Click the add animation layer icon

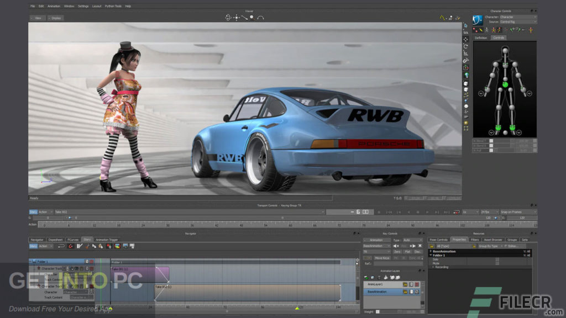tap(366, 277)
